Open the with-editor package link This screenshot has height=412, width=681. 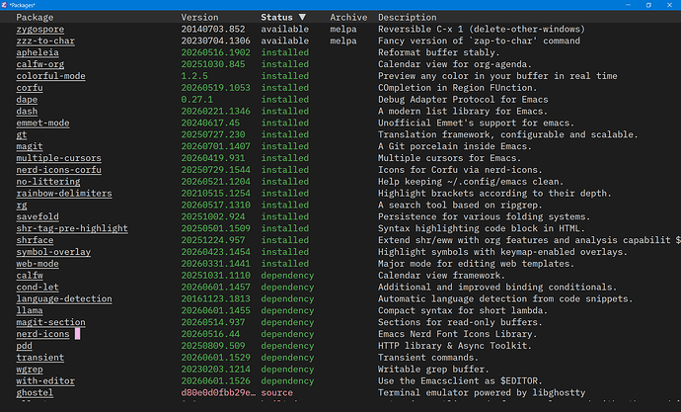45,381
